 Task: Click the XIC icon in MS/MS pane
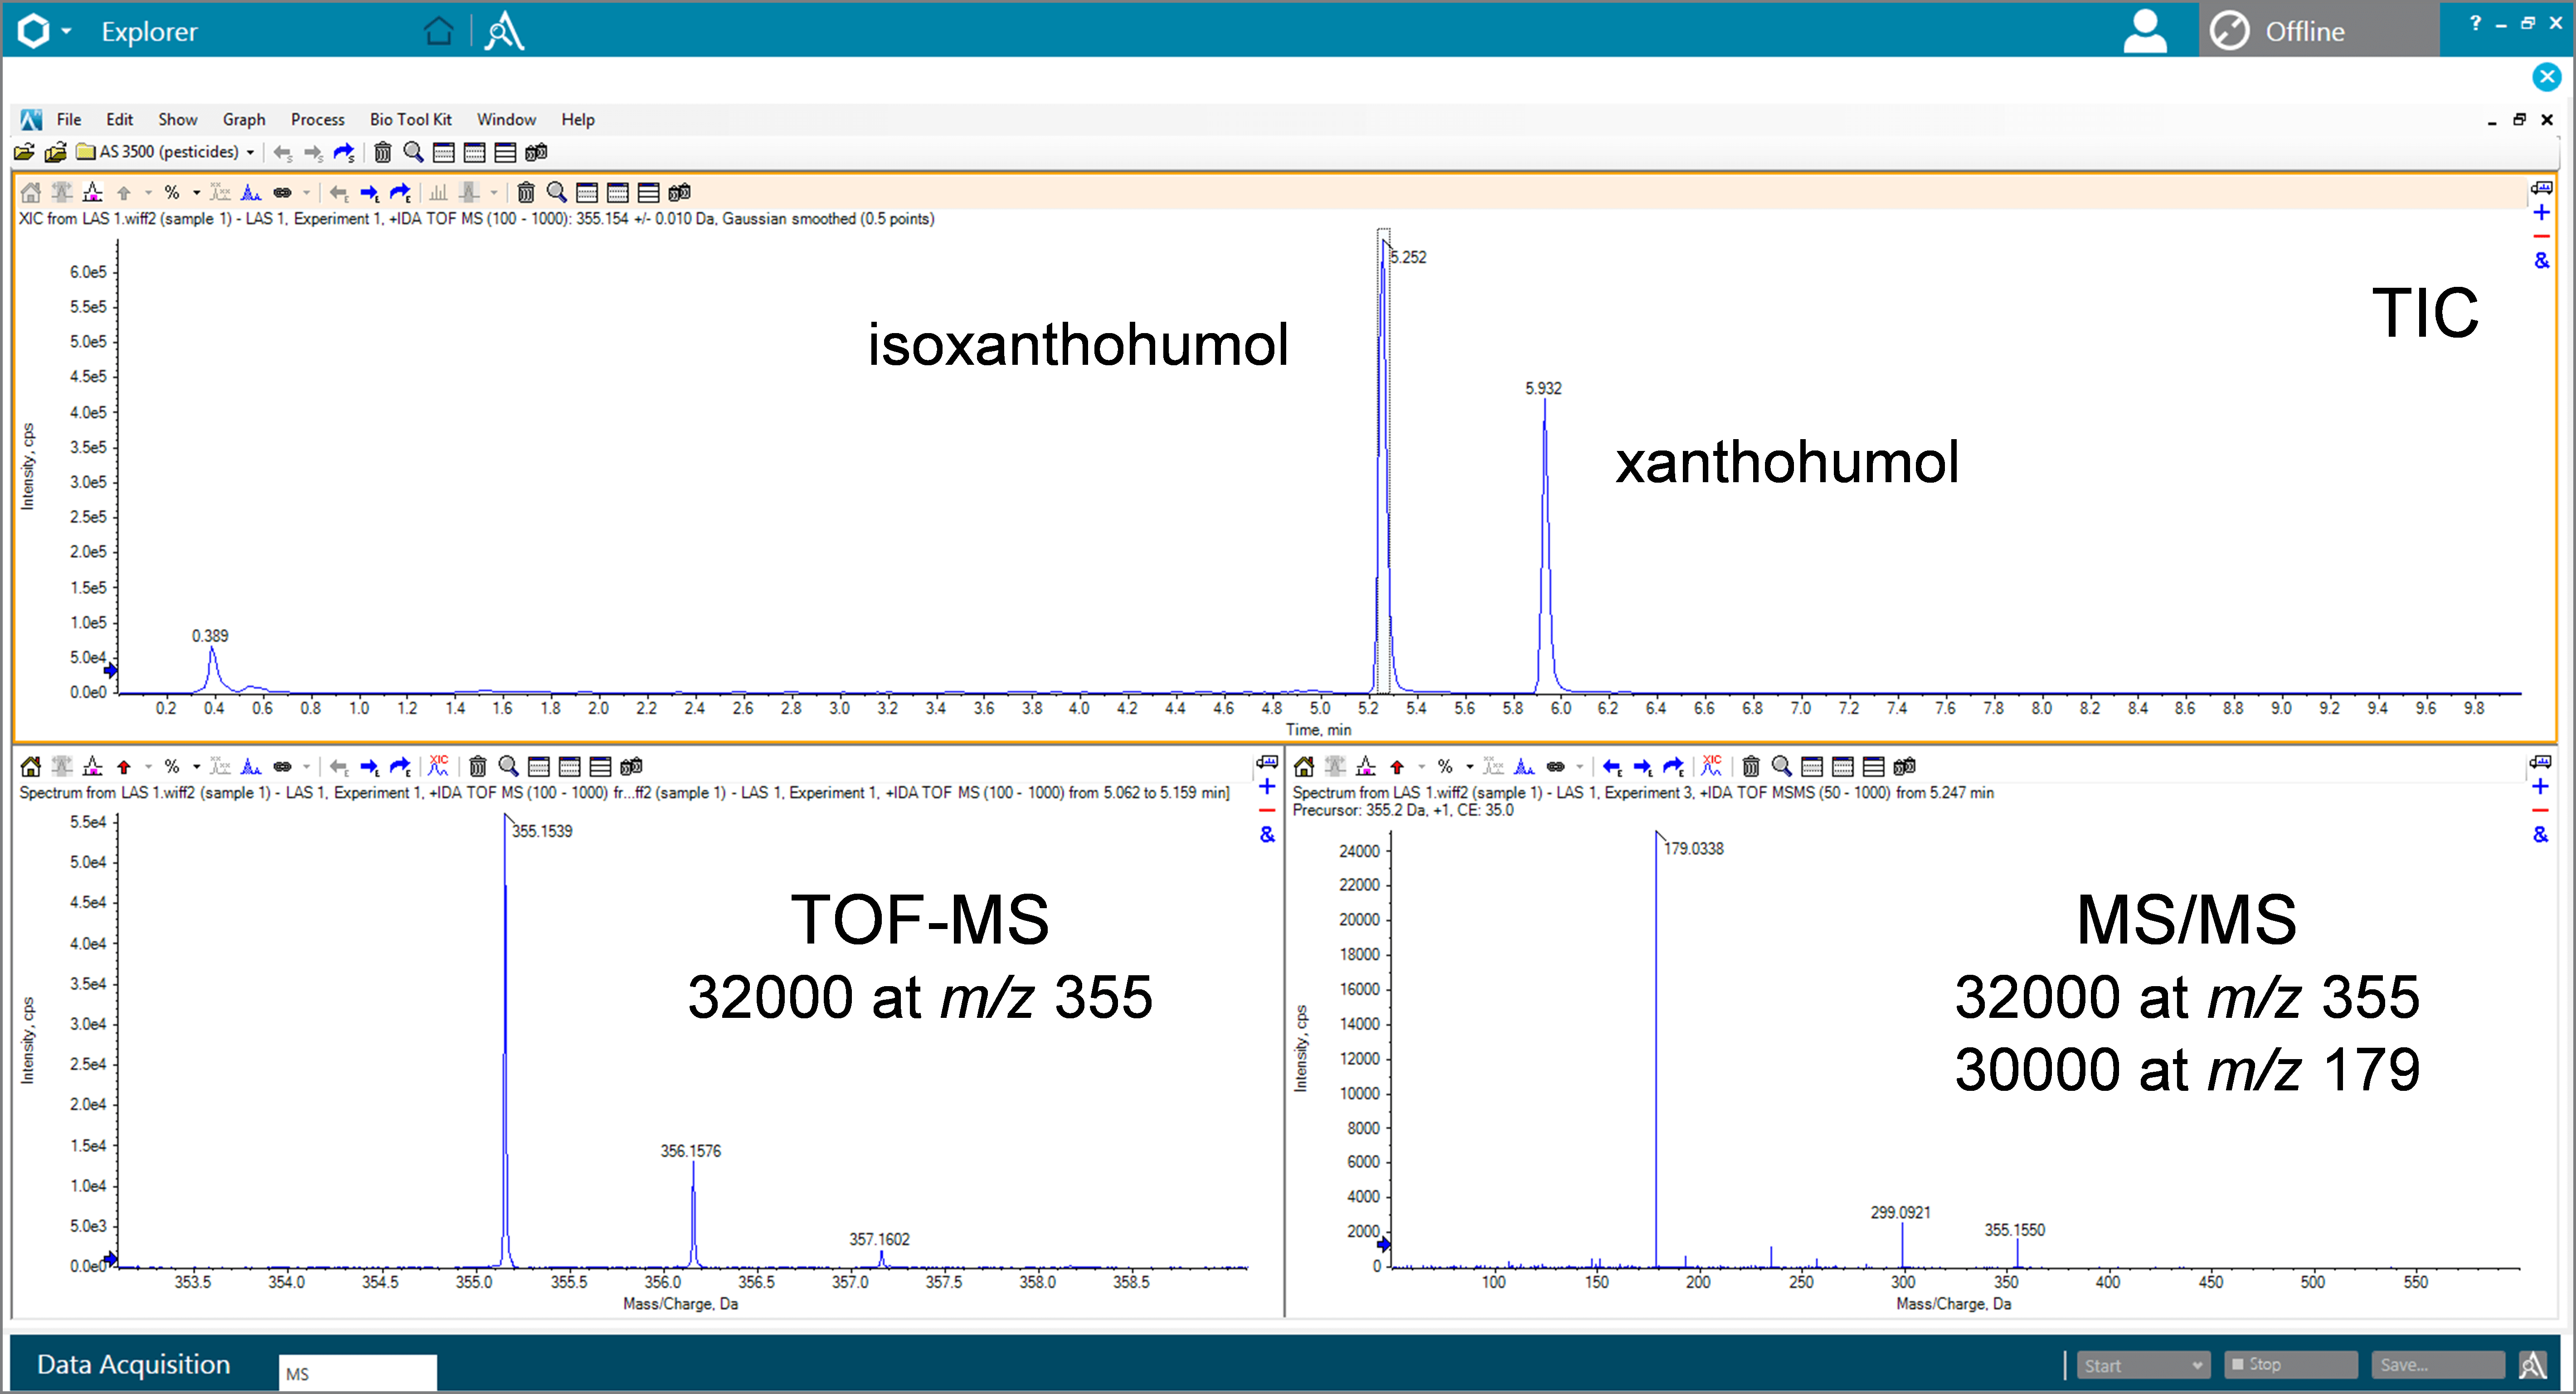click(1711, 765)
